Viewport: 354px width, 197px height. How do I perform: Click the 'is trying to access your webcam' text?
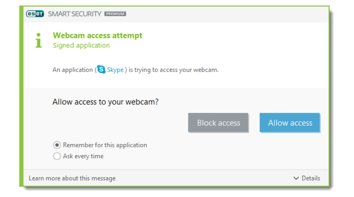point(173,70)
